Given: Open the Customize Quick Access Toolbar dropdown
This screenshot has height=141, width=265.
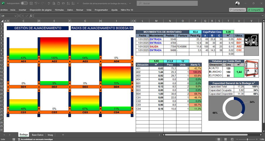Looking at the screenshot, I should 78,3.
